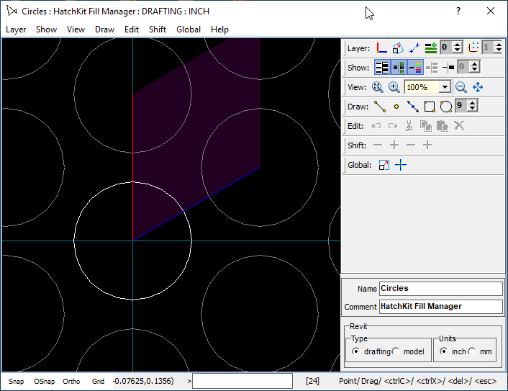The height and width of the screenshot is (391, 508).
Task: Click the Name field containing Circles
Action: (x=440, y=289)
